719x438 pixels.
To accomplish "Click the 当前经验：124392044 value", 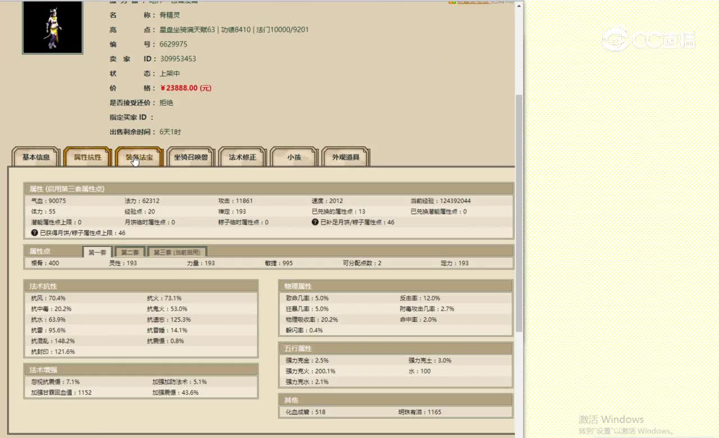I will [x=441, y=201].
